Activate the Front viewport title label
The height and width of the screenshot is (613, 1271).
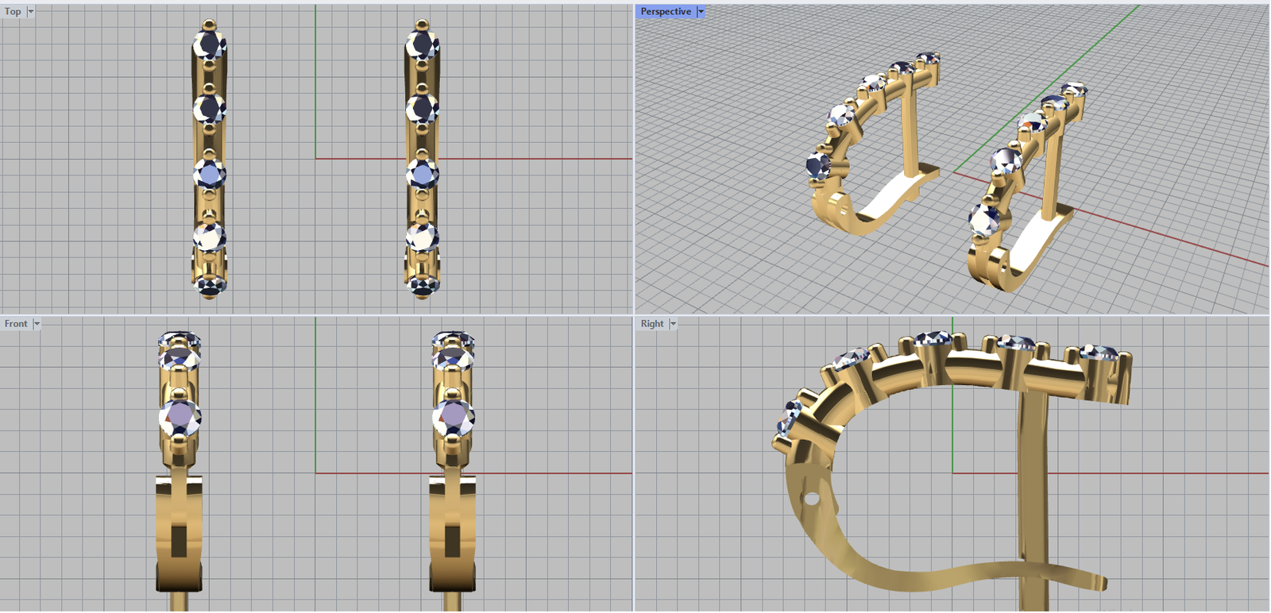(x=16, y=324)
